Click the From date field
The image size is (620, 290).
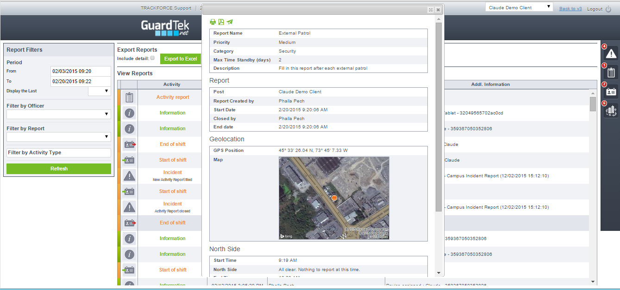pos(81,71)
